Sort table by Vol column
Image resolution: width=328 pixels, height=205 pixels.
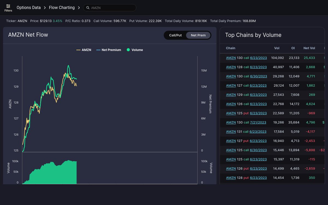(277, 48)
